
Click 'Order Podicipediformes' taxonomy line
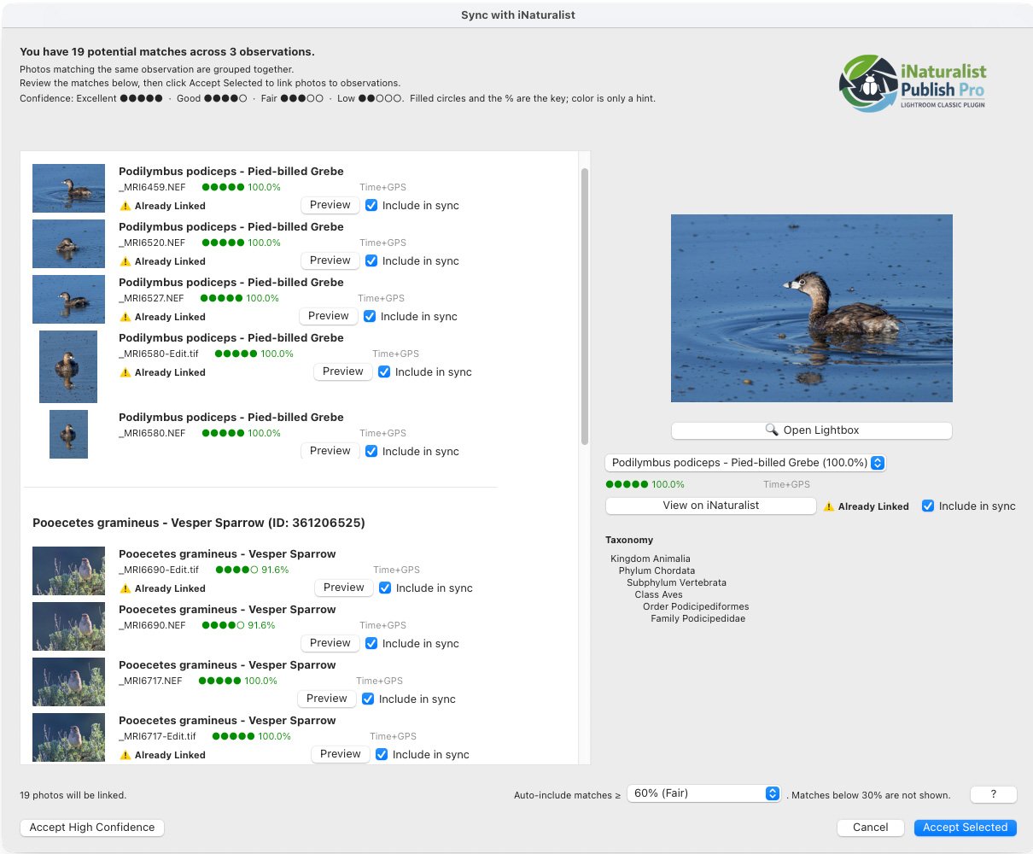tap(696, 606)
